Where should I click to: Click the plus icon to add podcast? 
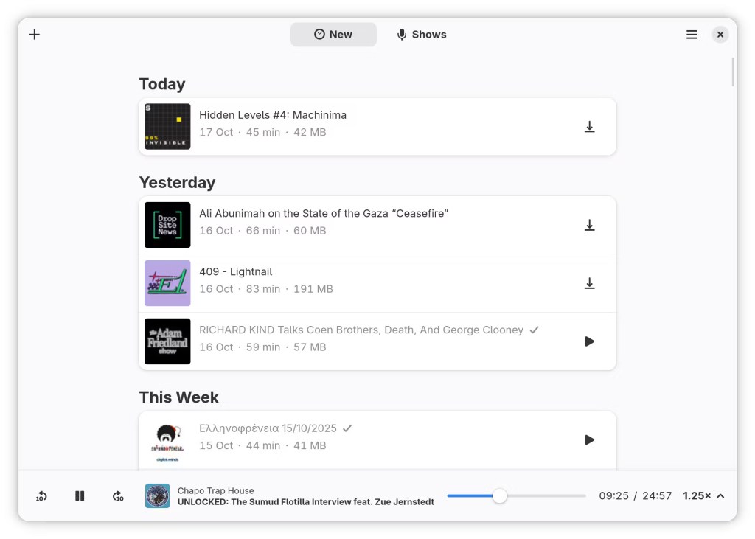point(35,35)
